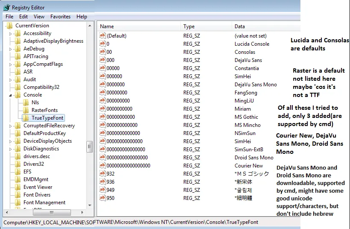The width and height of the screenshot is (350, 229).
Task: Sort values by the Data column header
Action: (x=266, y=26)
